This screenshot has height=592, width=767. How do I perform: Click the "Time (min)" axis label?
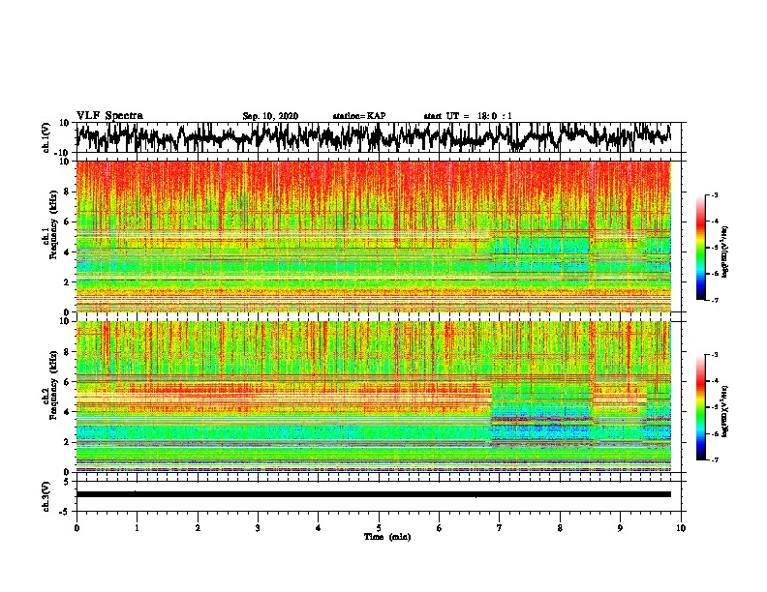tap(387, 537)
